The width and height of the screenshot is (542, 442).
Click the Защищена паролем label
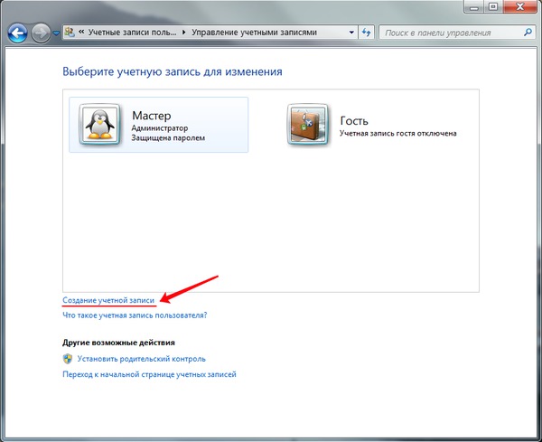(x=168, y=137)
